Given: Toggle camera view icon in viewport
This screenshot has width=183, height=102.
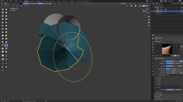Looking at the screenshot, I should pos(149,23).
